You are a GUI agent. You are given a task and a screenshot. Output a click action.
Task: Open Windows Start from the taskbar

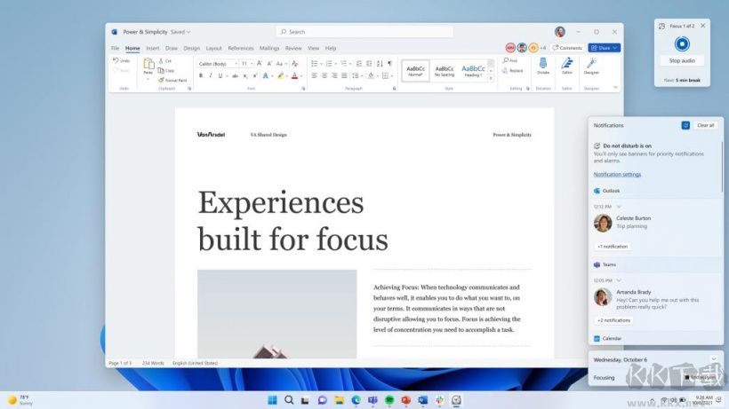click(273, 400)
